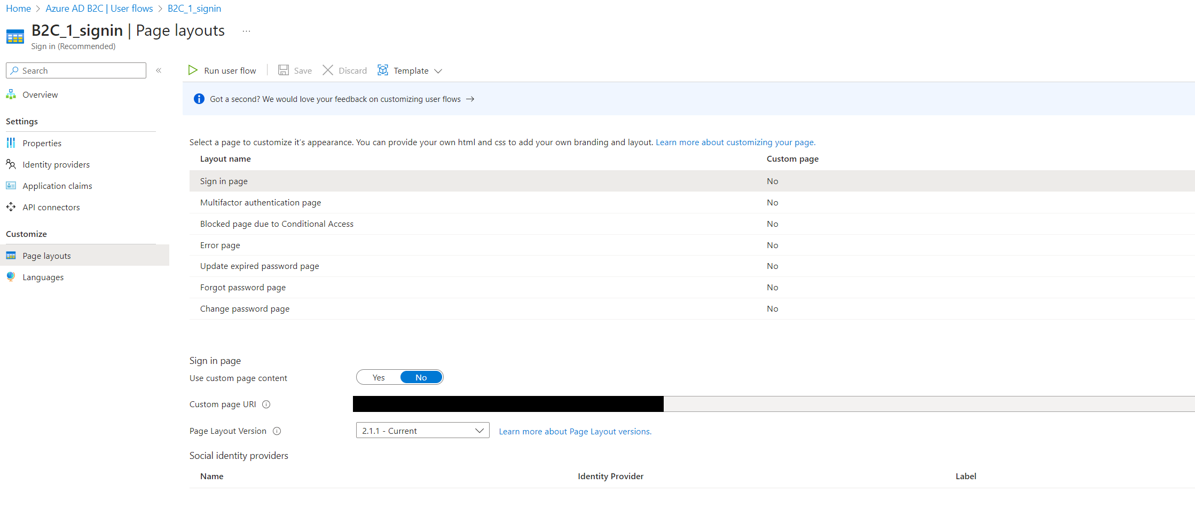
Task: Go to Home breadcrumb
Action: (x=18, y=9)
